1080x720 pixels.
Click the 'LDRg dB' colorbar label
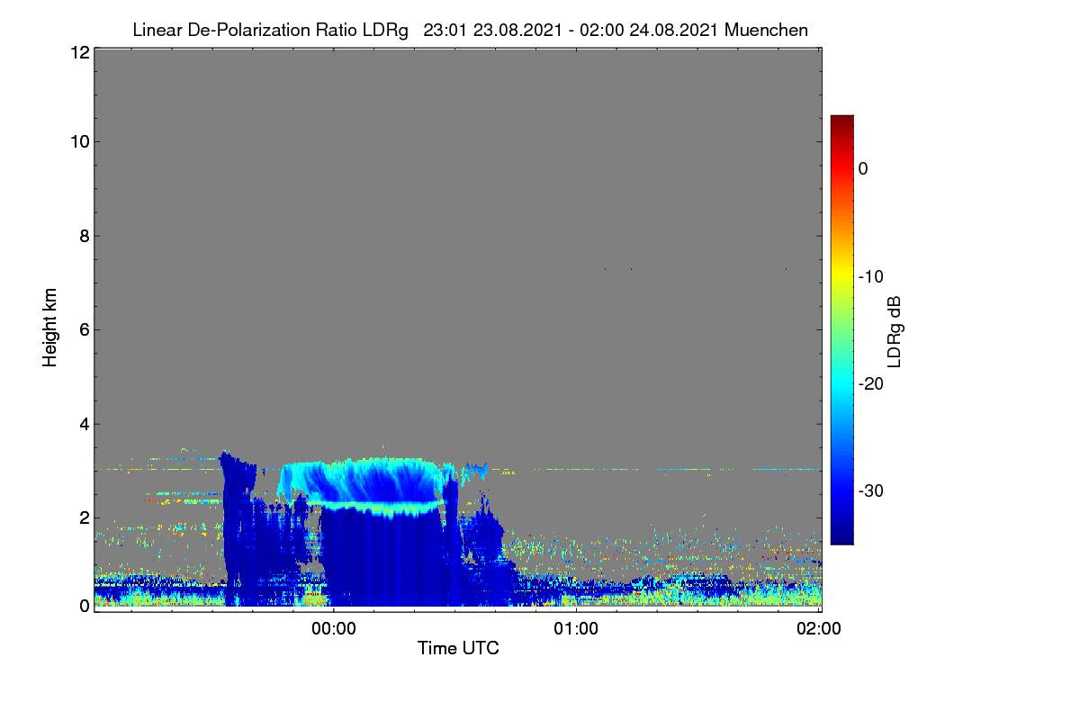pyautogui.click(x=894, y=330)
